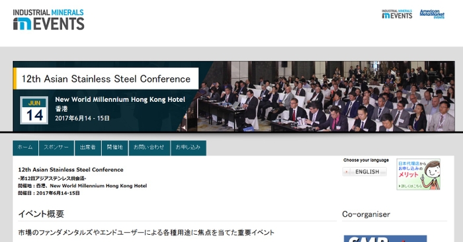Open the お申し込み tab
463x242 pixels.
click(189, 147)
